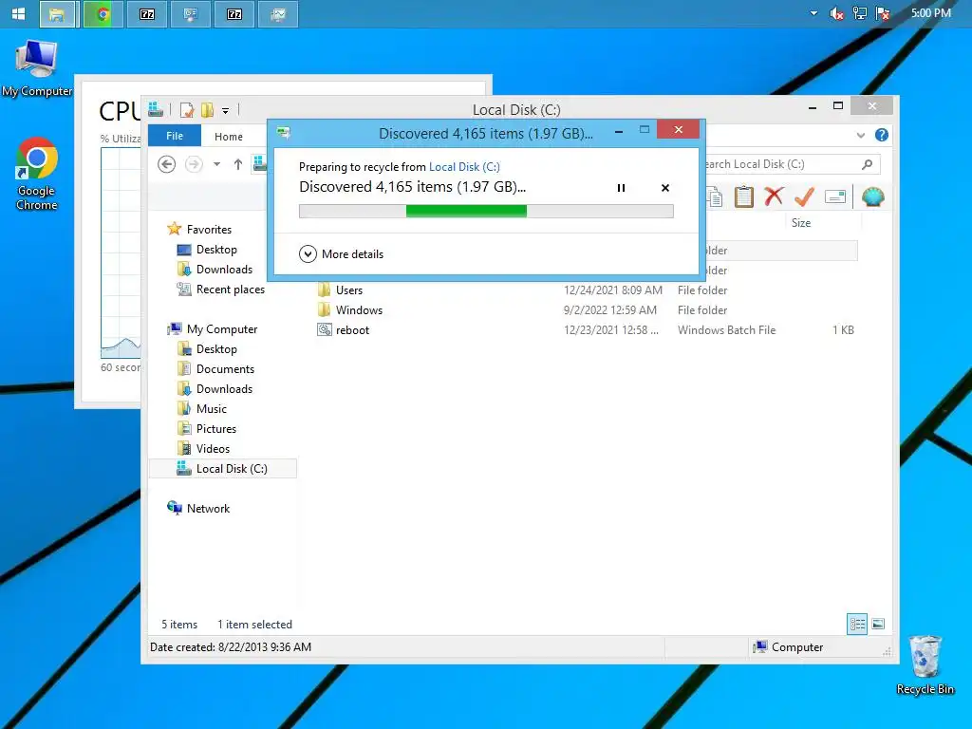Open the Local Disk (C:) link in the dialog

pos(464,167)
